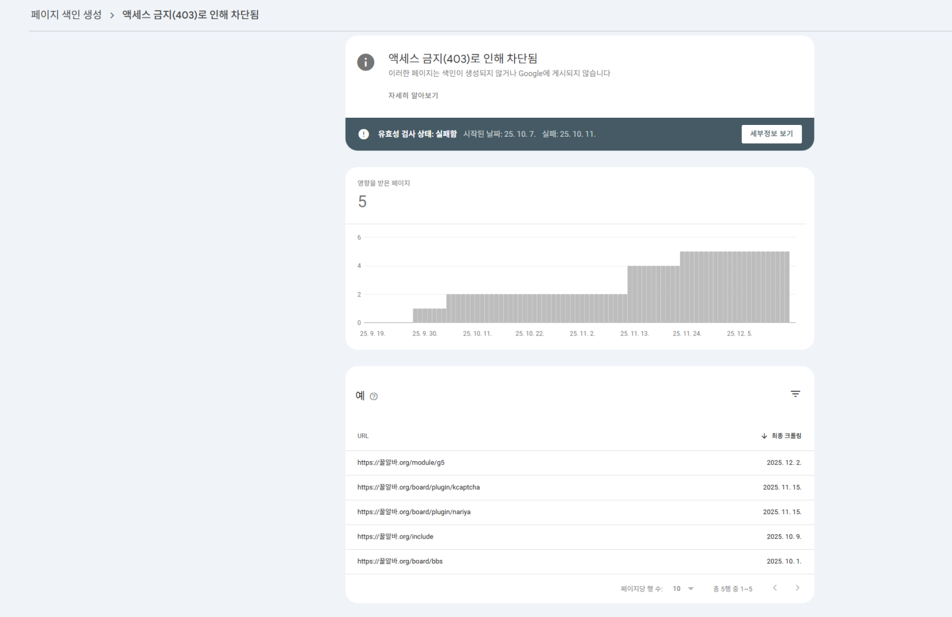This screenshot has height=617, width=952.
Task: Click the validation failed warning icon
Action: [364, 134]
